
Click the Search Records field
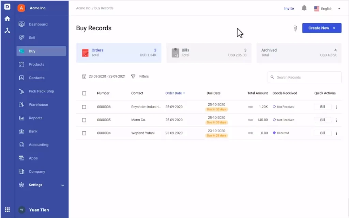(x=304, y=77)
